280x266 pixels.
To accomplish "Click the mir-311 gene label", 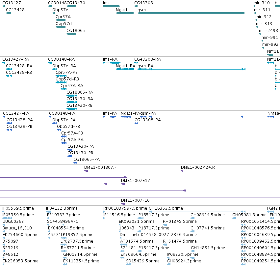I will (x=262, y=10).
